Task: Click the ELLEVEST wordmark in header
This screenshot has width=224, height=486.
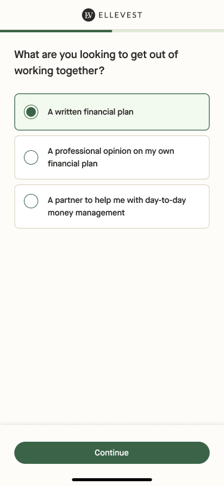Action: click(x=120, y=15)
